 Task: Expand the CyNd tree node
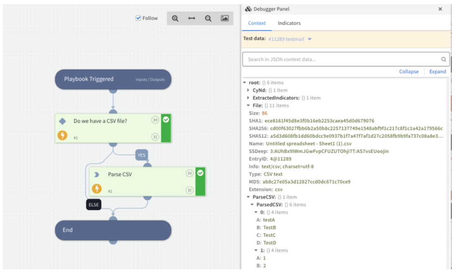tap(248, 90)
